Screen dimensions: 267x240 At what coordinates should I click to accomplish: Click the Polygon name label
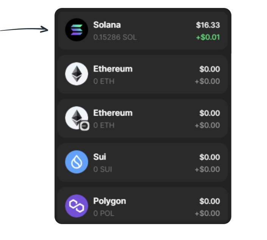pos(109,201)
